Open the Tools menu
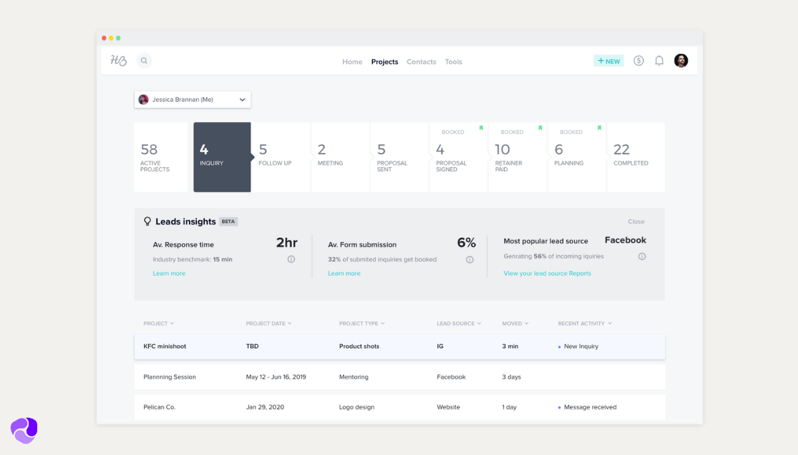This screenshot has height=455, width=798. 454,62
